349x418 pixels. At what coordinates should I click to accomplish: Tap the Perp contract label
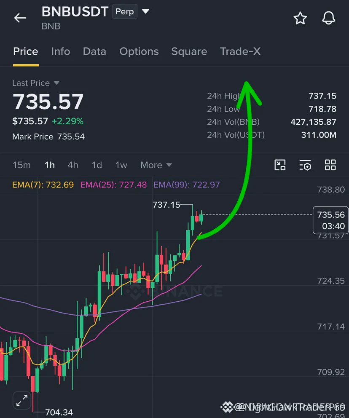coord(124,11)
